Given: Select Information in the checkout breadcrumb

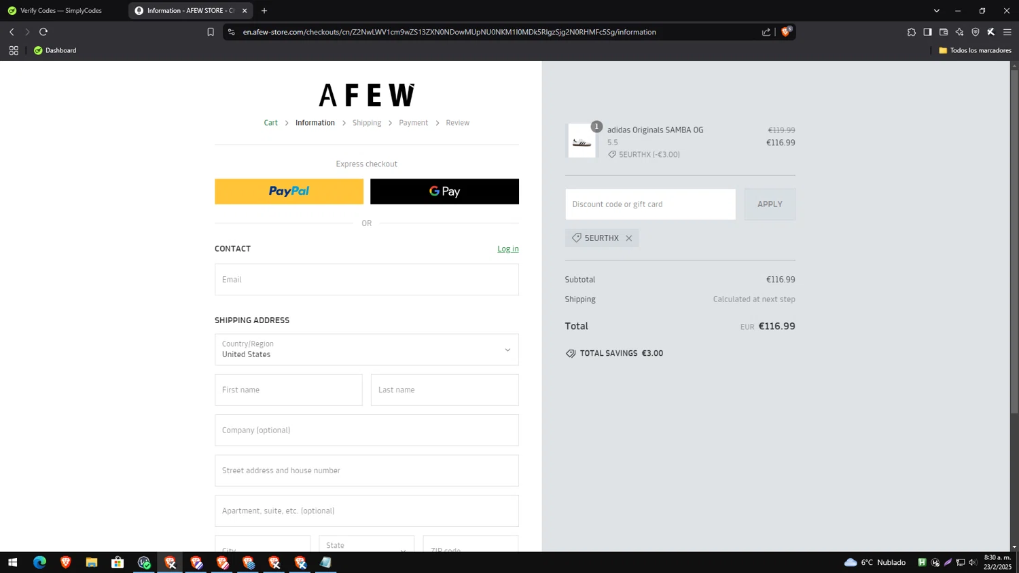Looking at the screenshot, I should (315, 123).
